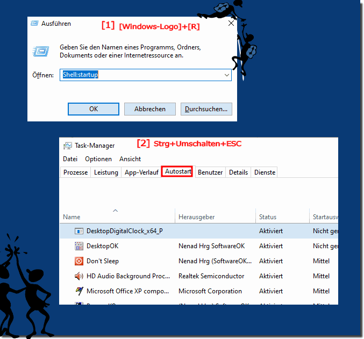Click the HD Audio speaker icon
This screenshot has width=364, height=339.
pyautogui.click(x=79, y=276)
